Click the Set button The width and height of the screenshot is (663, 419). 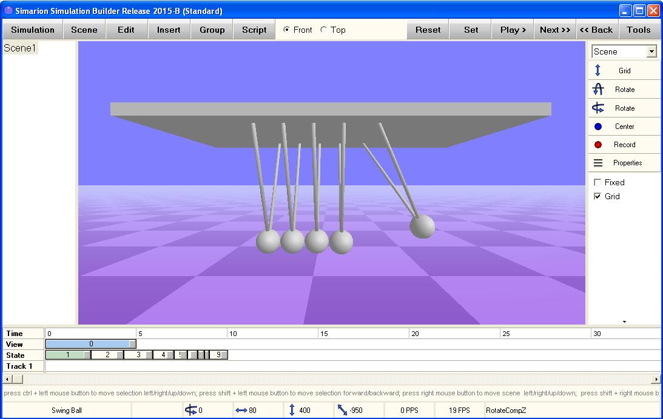click(x=470, y=29)
